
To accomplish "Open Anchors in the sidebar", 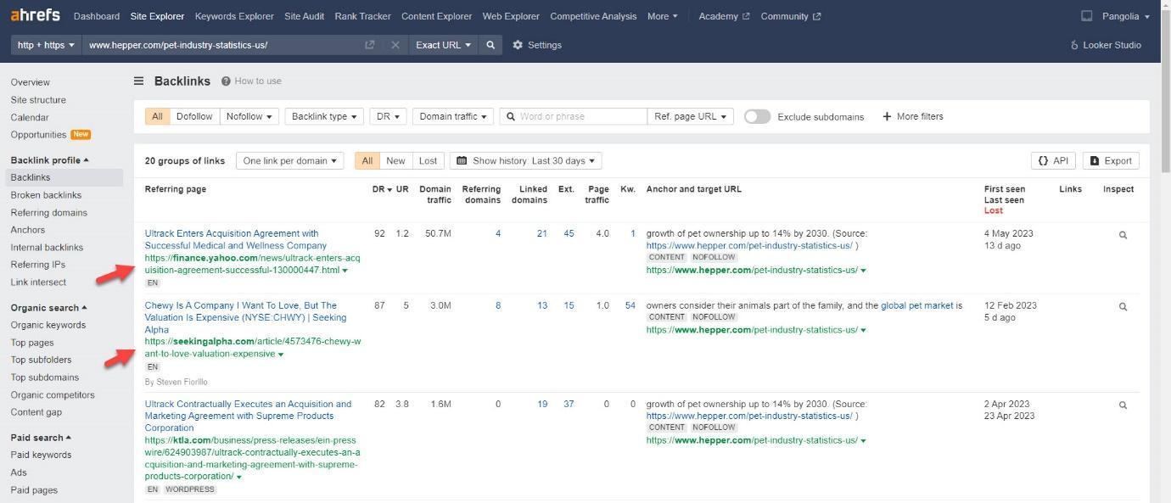I will pos(28,230).
